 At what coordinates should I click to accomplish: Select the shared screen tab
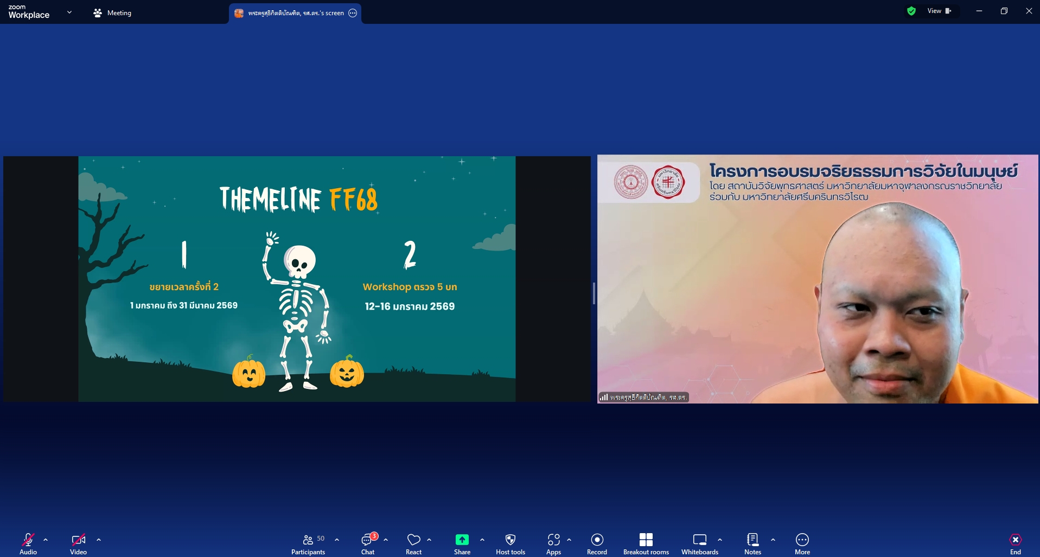pyautogui.click(x=295, y=13)
